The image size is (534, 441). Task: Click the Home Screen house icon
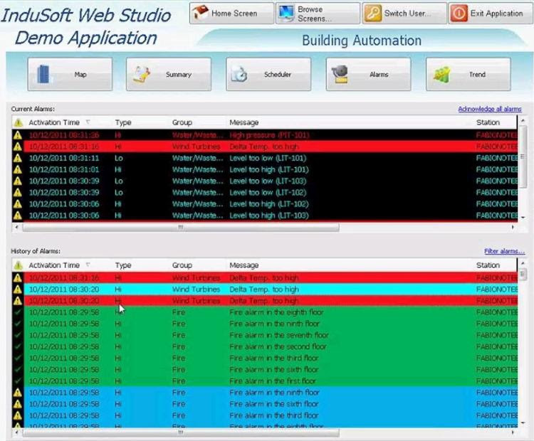tap(200, 13)
